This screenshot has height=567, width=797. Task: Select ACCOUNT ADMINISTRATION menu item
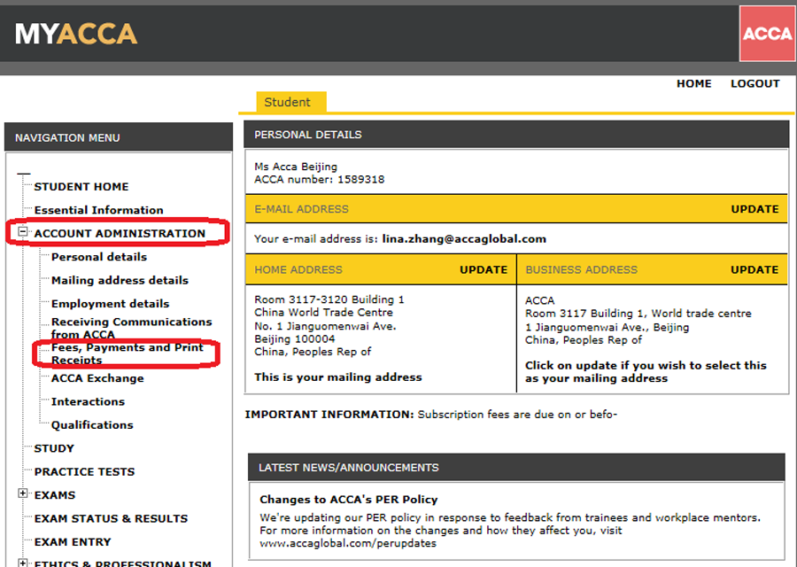pos(120,233)
